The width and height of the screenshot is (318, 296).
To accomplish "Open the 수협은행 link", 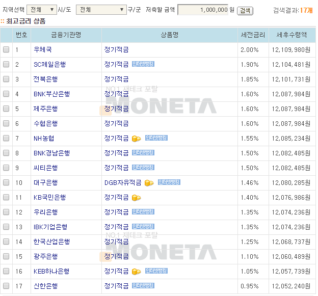I will click(46, 123).
